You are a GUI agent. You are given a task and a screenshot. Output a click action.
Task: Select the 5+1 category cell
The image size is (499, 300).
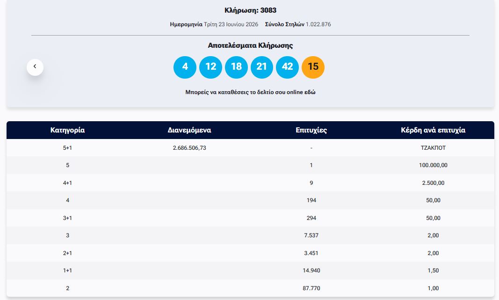(x=67, y=148)
